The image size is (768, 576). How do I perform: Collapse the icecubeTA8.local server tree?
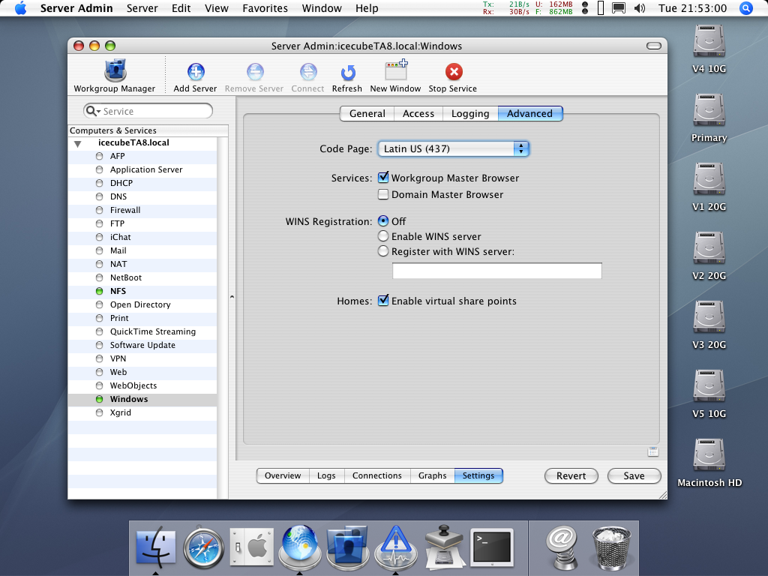point(77,144)
